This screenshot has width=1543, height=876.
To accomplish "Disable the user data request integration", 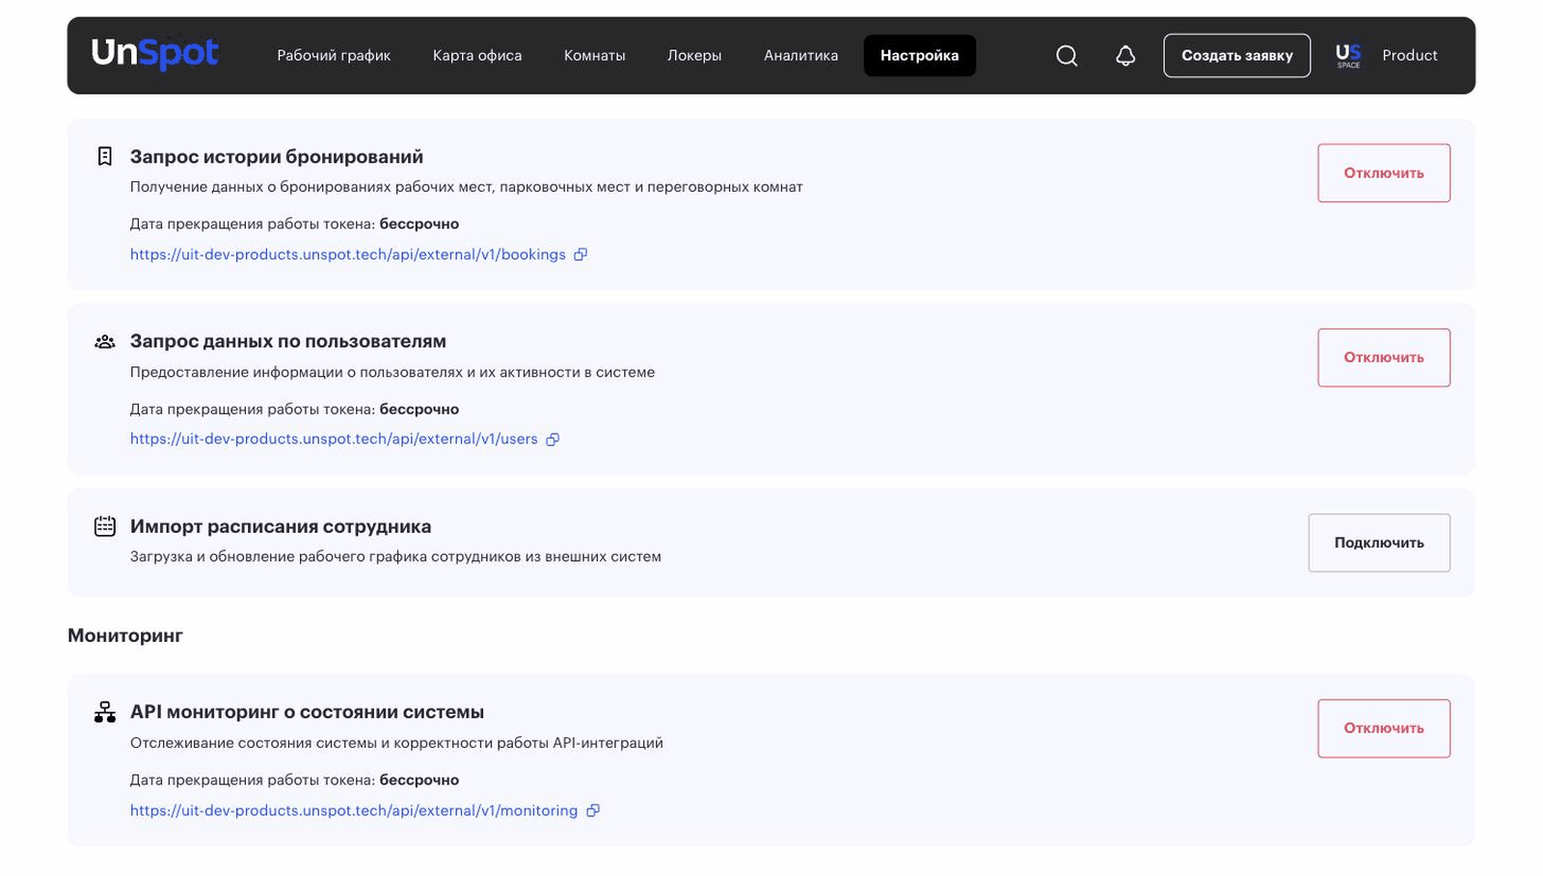I will (1384, 358).
